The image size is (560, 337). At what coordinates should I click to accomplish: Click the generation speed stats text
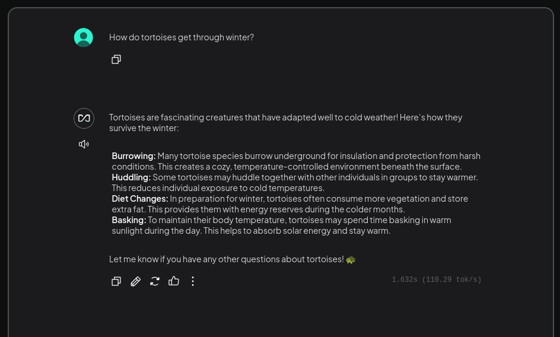[437, 279]
